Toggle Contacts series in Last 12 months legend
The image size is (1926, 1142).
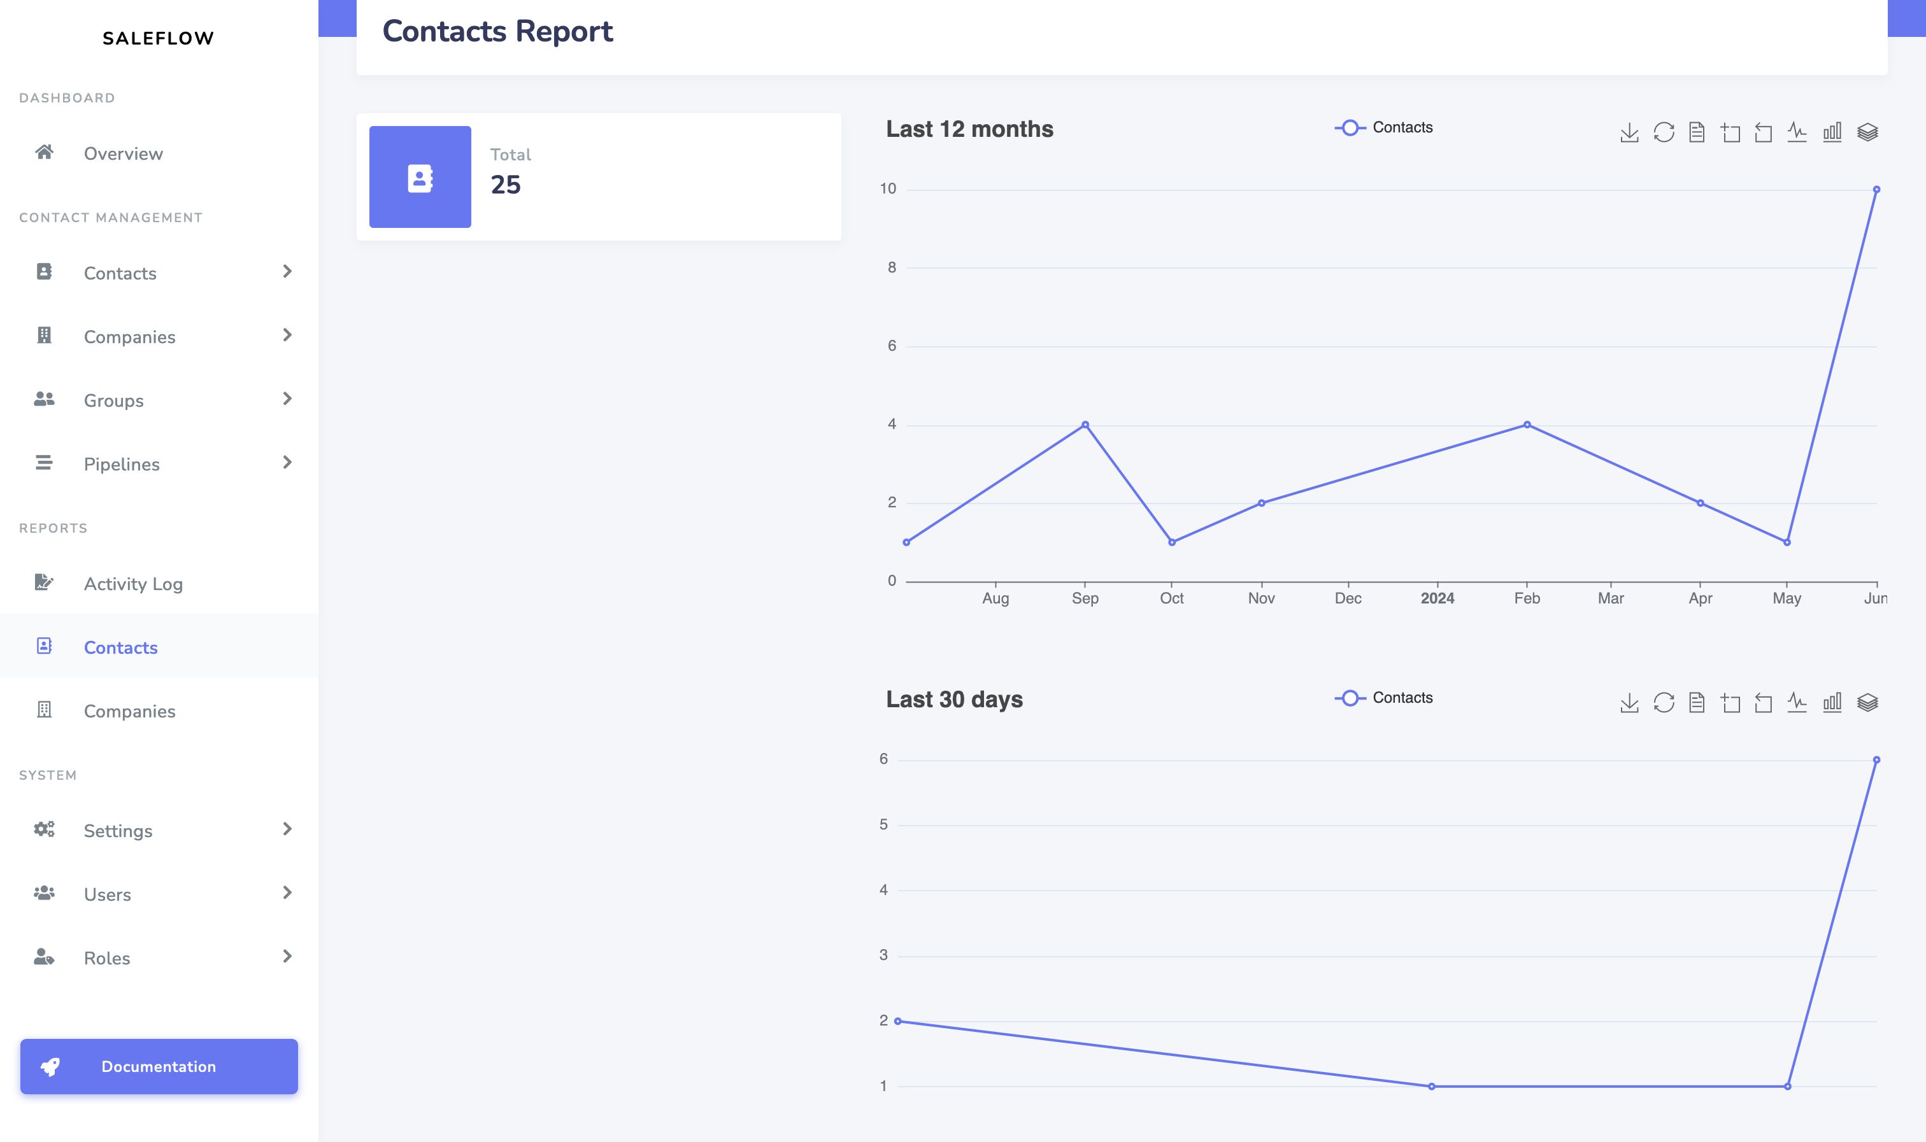pos(1384,128)
